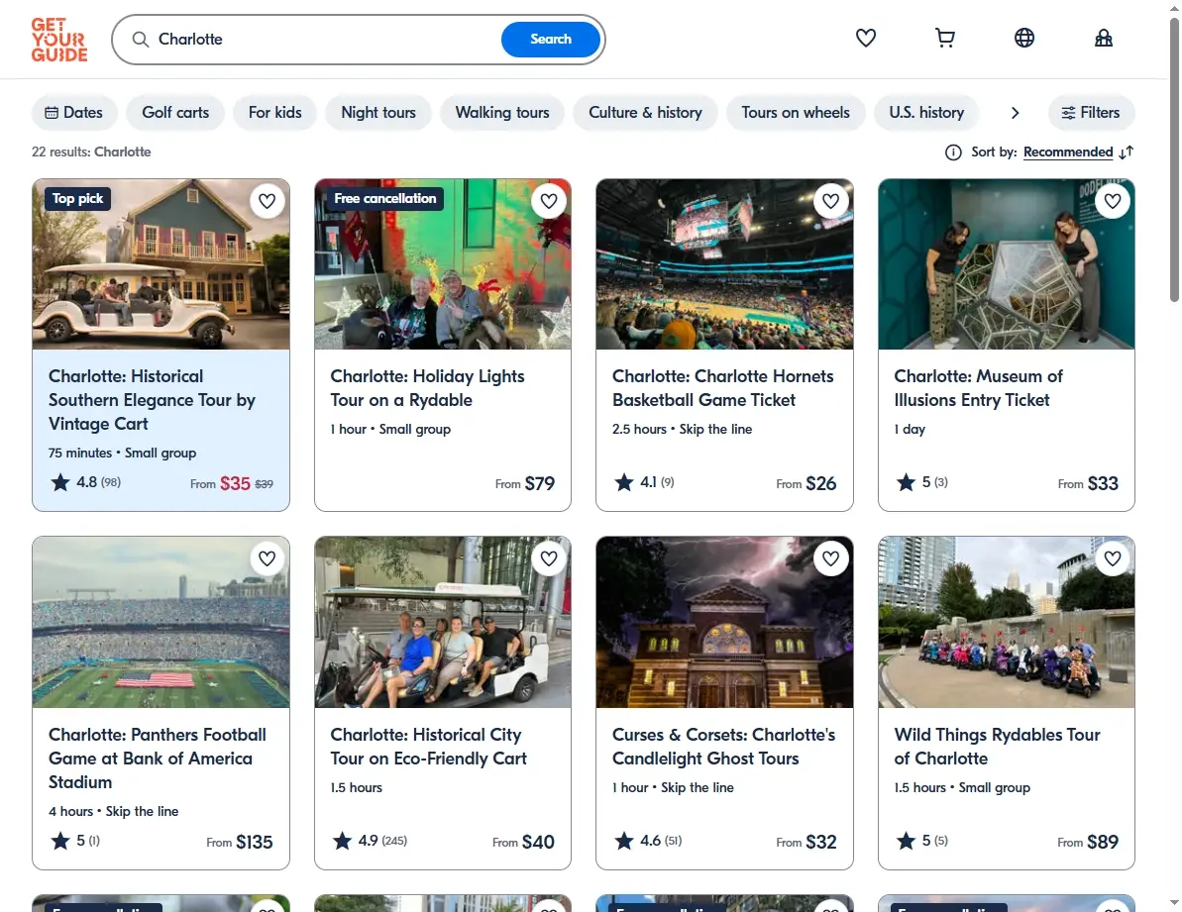The image size is (1182, 912).
Task: Click the From $35 price
Action: pyautogui.click(x=232, y=483)
